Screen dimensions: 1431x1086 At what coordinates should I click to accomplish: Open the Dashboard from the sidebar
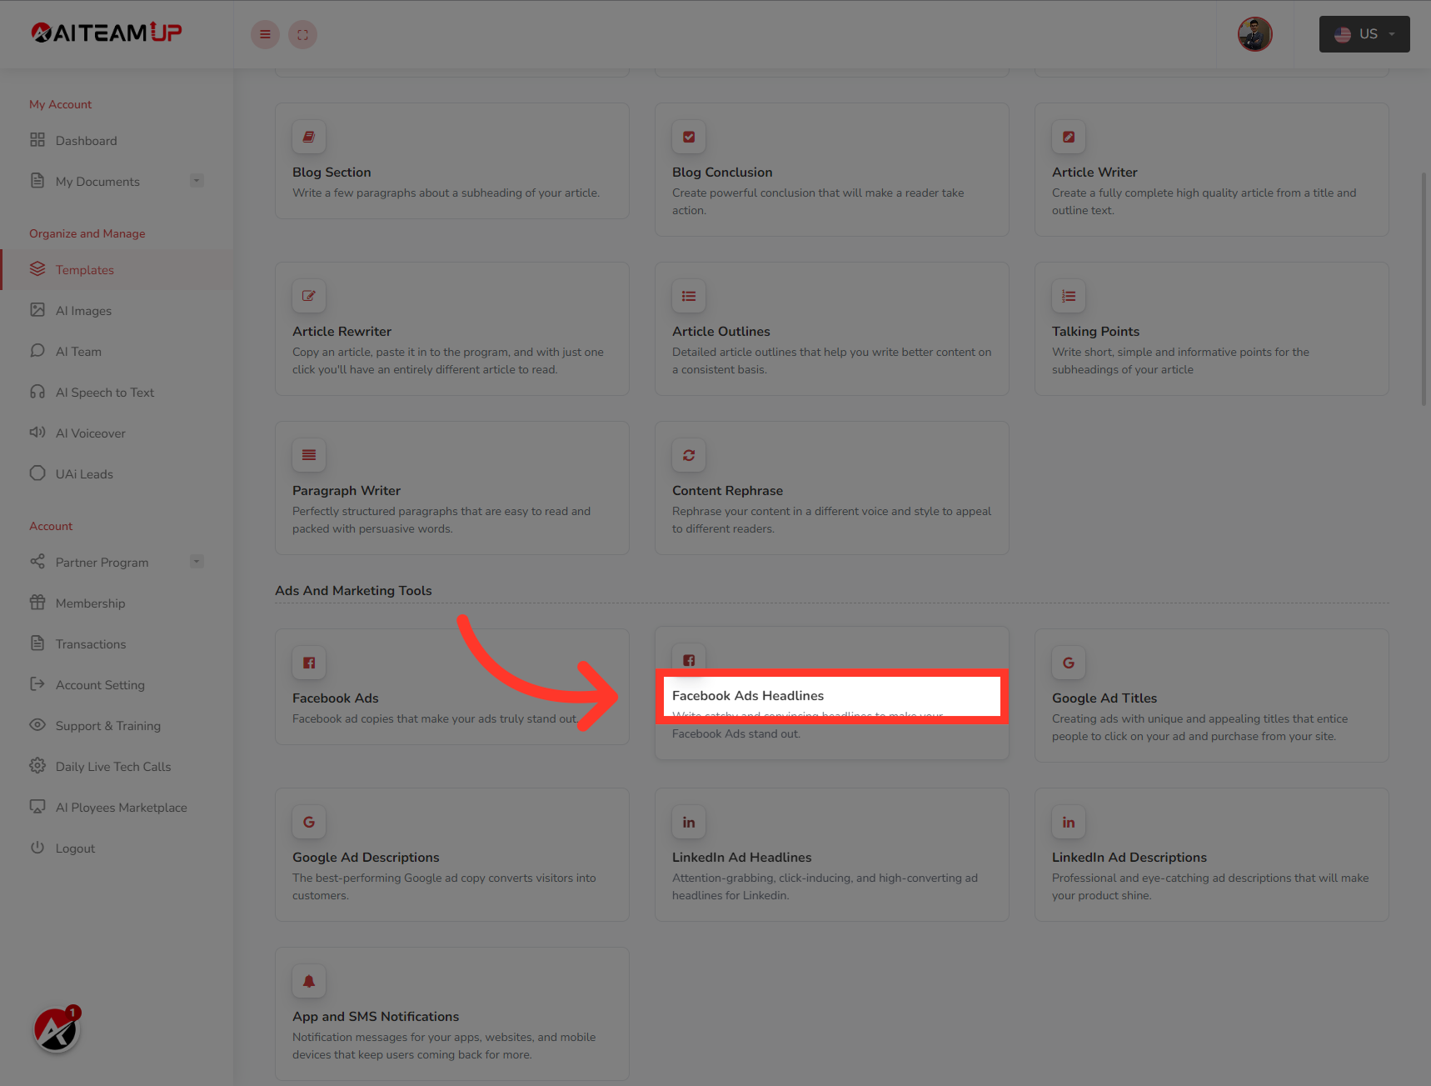coord(86,140)
